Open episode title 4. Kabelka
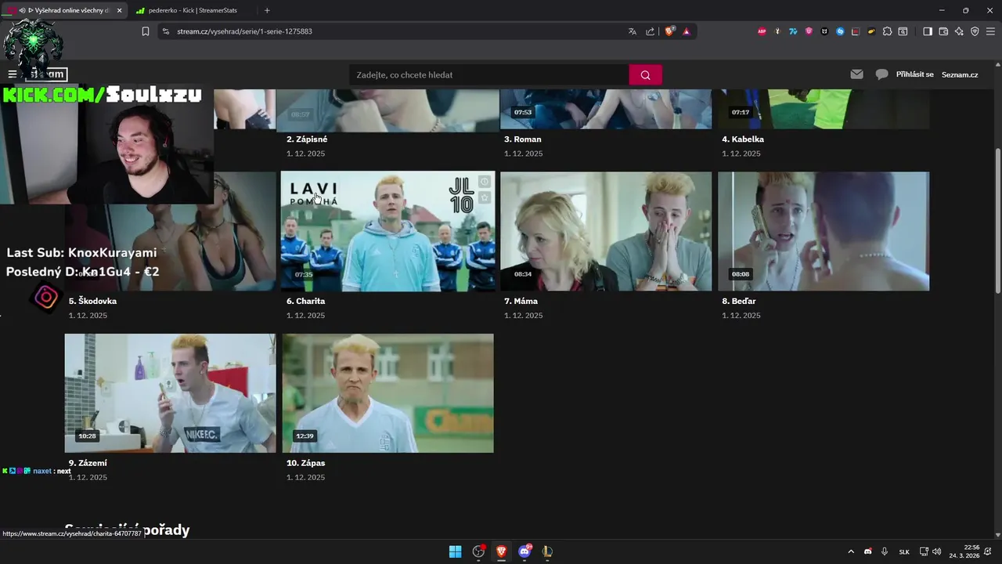 [742, 139]
